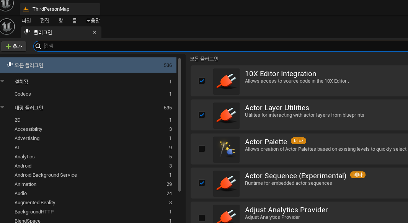Viewport: 408px width, 223px height.
Task: Collapse the 설치됨 category
Action: coord(3,81)
